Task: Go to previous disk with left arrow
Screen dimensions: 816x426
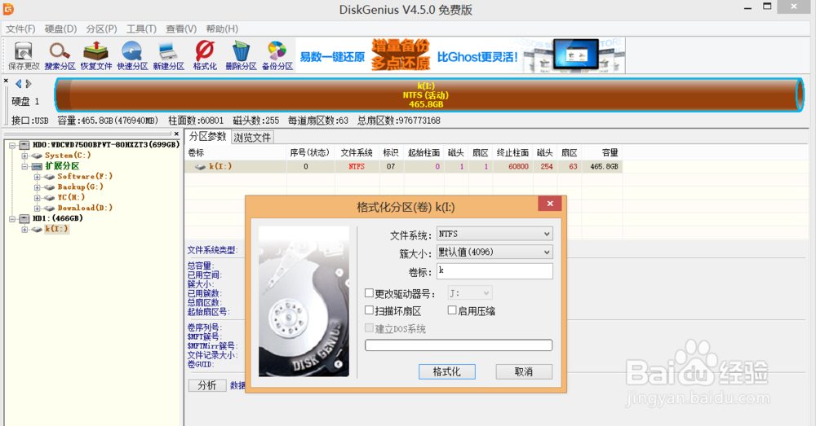Action: pos(19,84)
